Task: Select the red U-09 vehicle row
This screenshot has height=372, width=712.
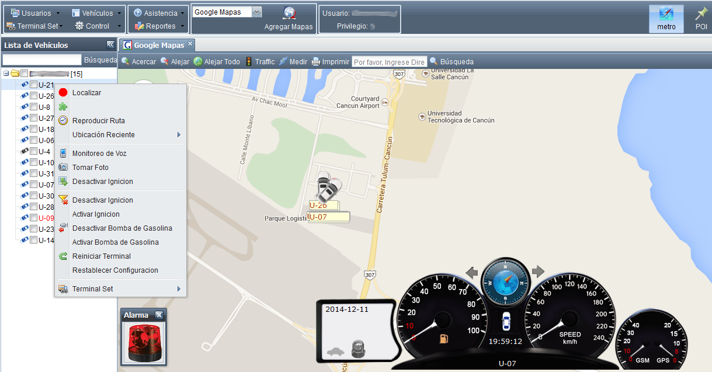Action: coord(46,218)
